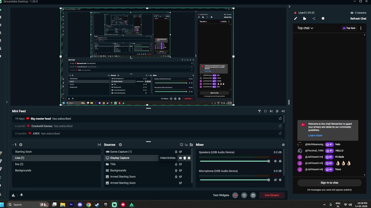Screen dimensions: 371x208
Task: Click the share icon in stream panel
Action: [x=314, y=18]
